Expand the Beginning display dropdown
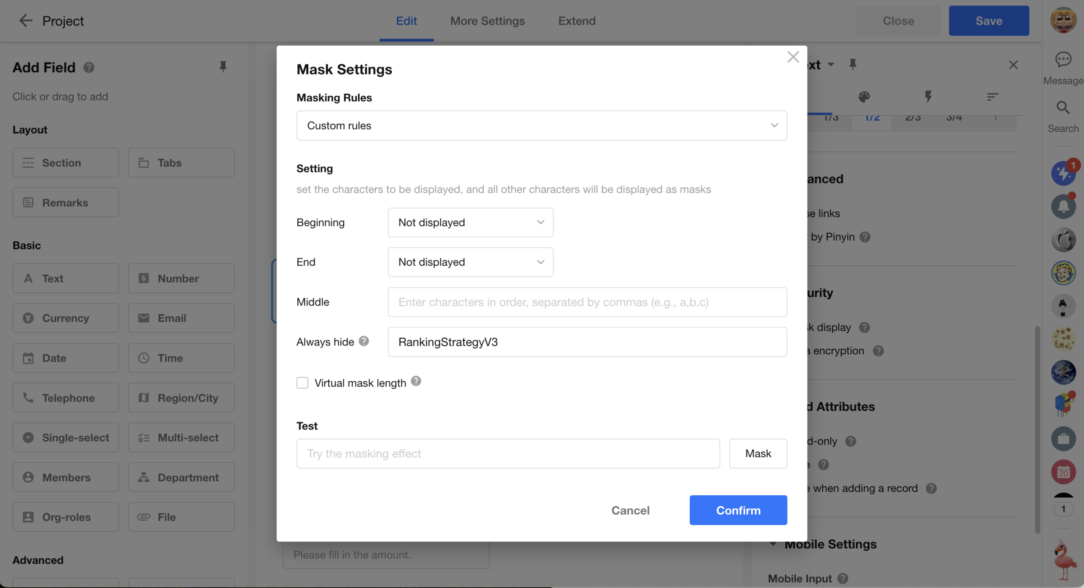The width and height of the screenshot is (1084, 588). (x=470, y=222)
